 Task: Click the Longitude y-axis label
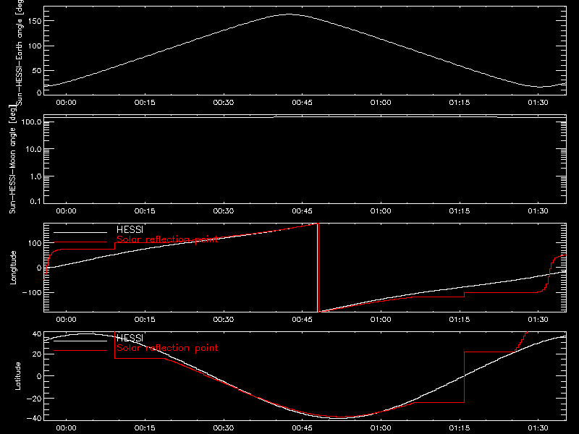pyautogui.click(x=13, y=268)
